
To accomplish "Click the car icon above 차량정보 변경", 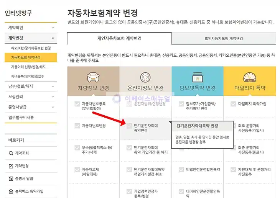I will pos(93,77).
